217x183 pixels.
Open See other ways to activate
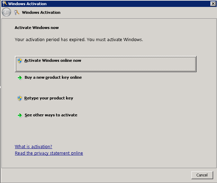[x=51, y=115]
